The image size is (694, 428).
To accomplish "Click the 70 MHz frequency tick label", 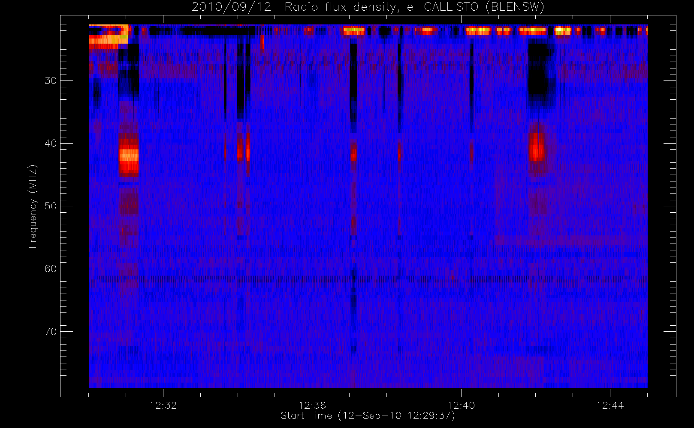I will point(51,332).
